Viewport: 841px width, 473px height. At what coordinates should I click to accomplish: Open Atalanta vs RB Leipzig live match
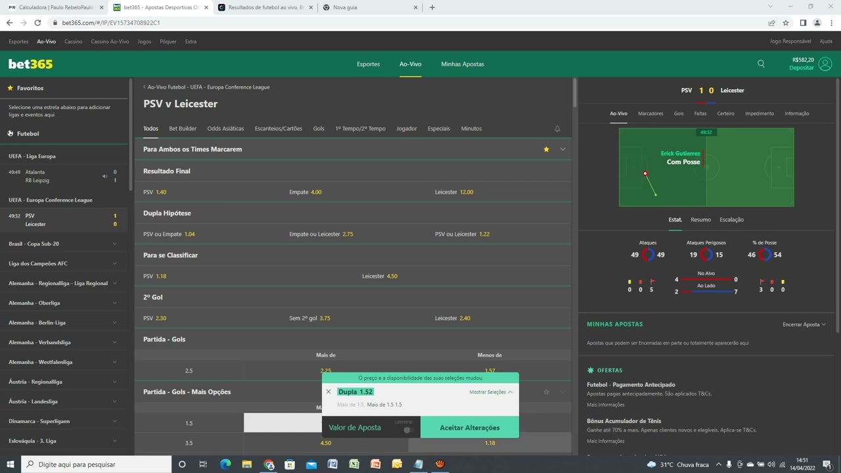pyautogui.click(x=63, y=176)
